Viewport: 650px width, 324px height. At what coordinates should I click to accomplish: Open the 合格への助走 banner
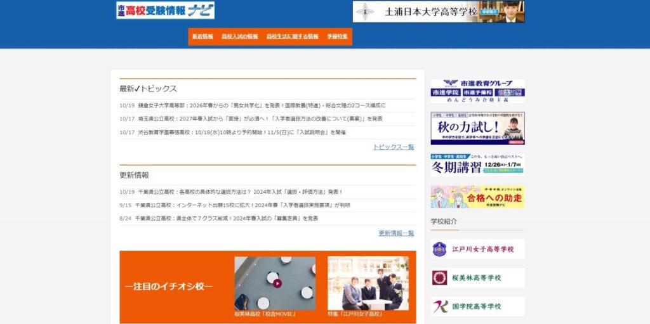click(477, 197)
